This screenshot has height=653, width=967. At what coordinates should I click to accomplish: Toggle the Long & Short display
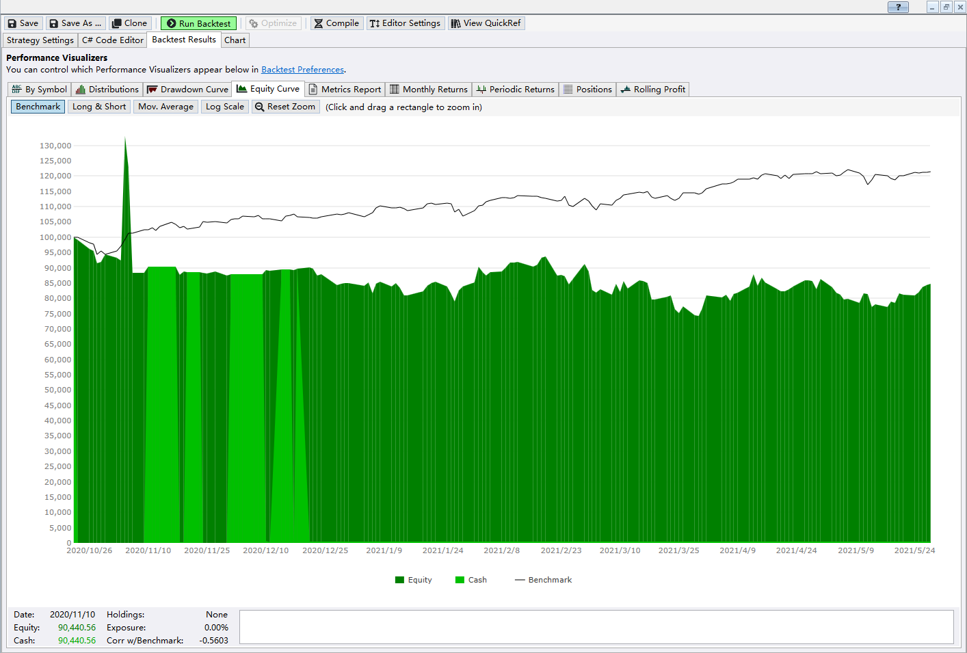point(99,107)
